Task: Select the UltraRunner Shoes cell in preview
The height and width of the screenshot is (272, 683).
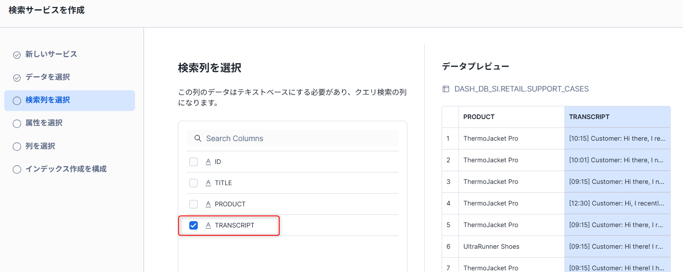Action: tap(491, 247)
